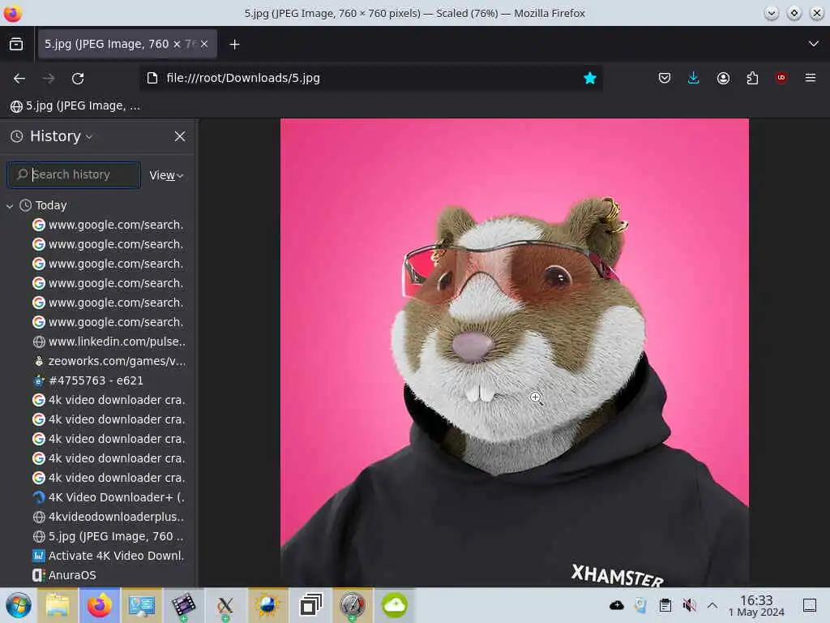Open the www.linkedin.com/pulse history entry
Image resolution: width=830 pixels, height=623 pixels.
pos(109,342)
